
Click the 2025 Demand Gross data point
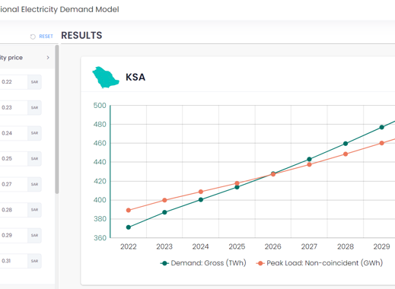(x=237, y=187)
